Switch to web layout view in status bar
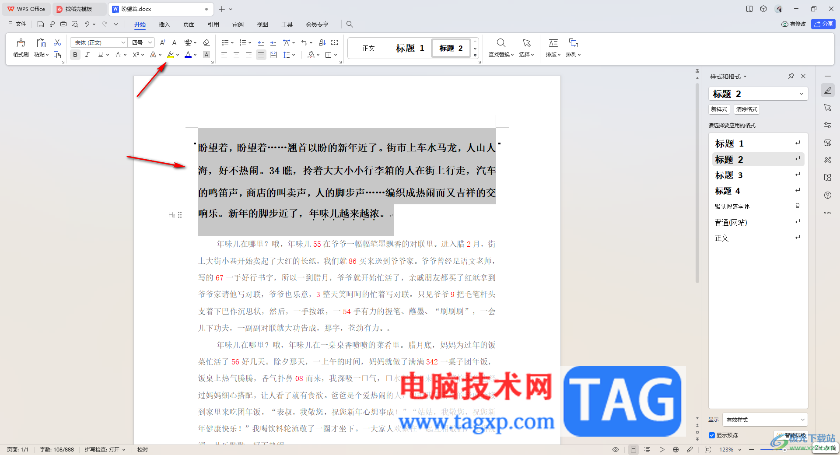Viewport: 840px width, 455px height. pyautogui.click(x=676, y=449)
